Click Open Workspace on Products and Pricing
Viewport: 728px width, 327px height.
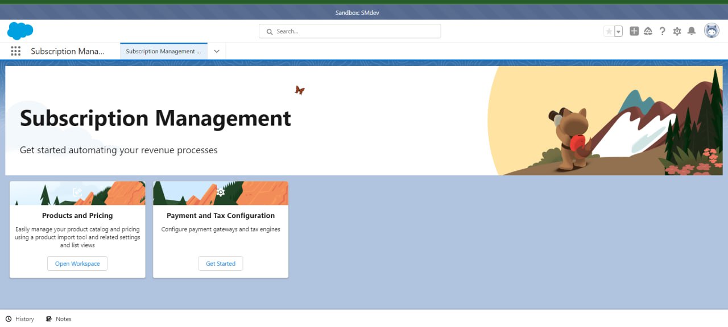(x=77, y=263)
